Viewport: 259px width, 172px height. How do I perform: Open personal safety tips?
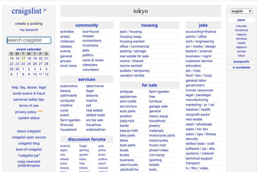[x=29, y=99]
